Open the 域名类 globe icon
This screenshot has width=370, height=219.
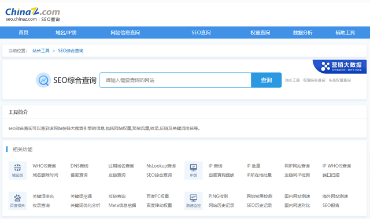[x=17, y=170]
